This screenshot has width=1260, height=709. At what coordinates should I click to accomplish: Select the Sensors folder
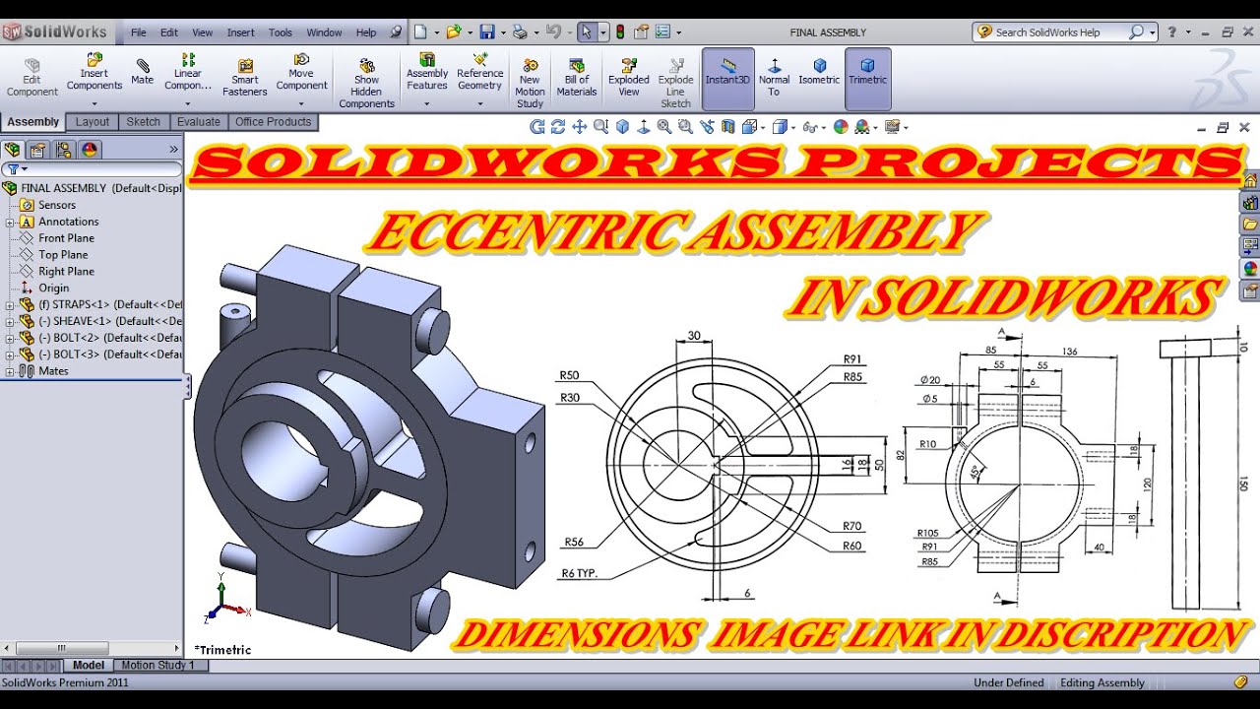pyautogui.click(x=56, y=205)
